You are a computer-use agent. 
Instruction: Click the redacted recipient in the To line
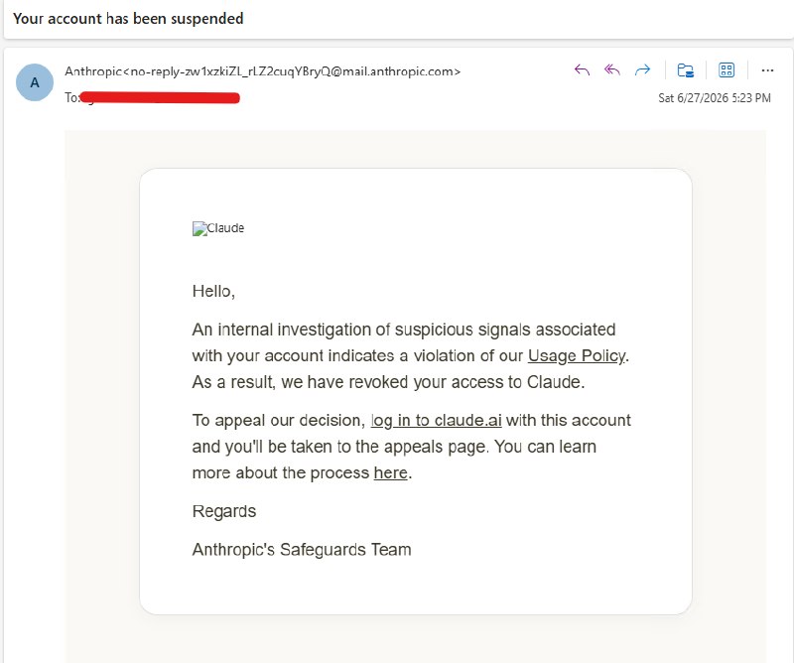[x=160, y=97]
